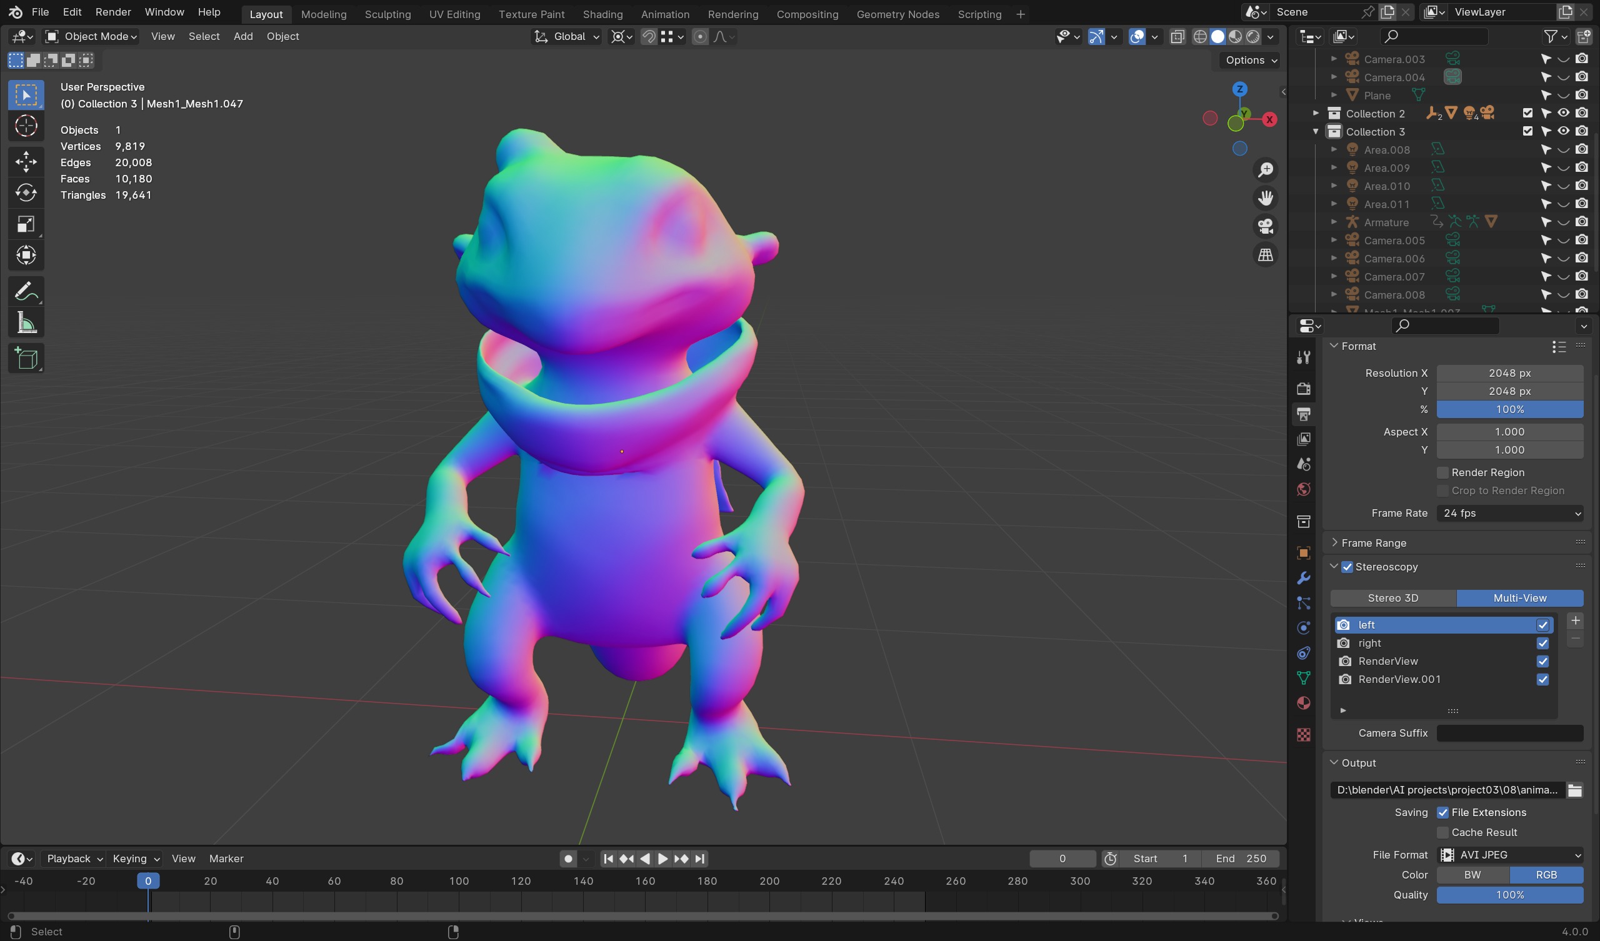Collapse Collection 3 in outliner
The image size is (1600, 941).
point(1316,131)
